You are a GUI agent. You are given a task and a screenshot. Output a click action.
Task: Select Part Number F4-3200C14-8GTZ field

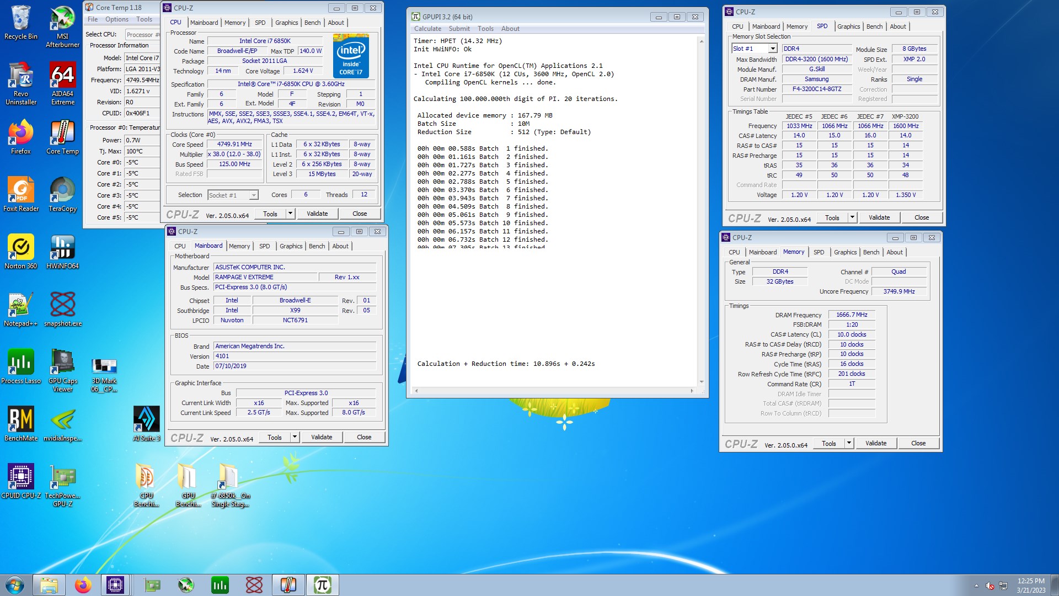[x=817, y=89]
